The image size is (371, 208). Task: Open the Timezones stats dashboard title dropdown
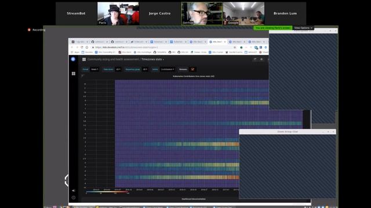152,60
